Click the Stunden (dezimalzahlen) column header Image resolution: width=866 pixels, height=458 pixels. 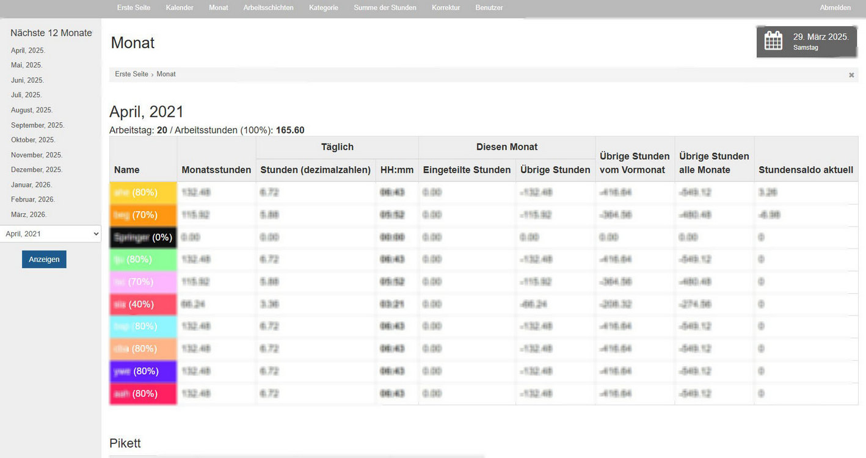[316, 170]
